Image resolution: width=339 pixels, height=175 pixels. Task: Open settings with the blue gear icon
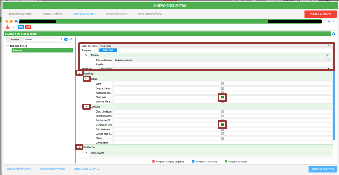pos(333,34)
